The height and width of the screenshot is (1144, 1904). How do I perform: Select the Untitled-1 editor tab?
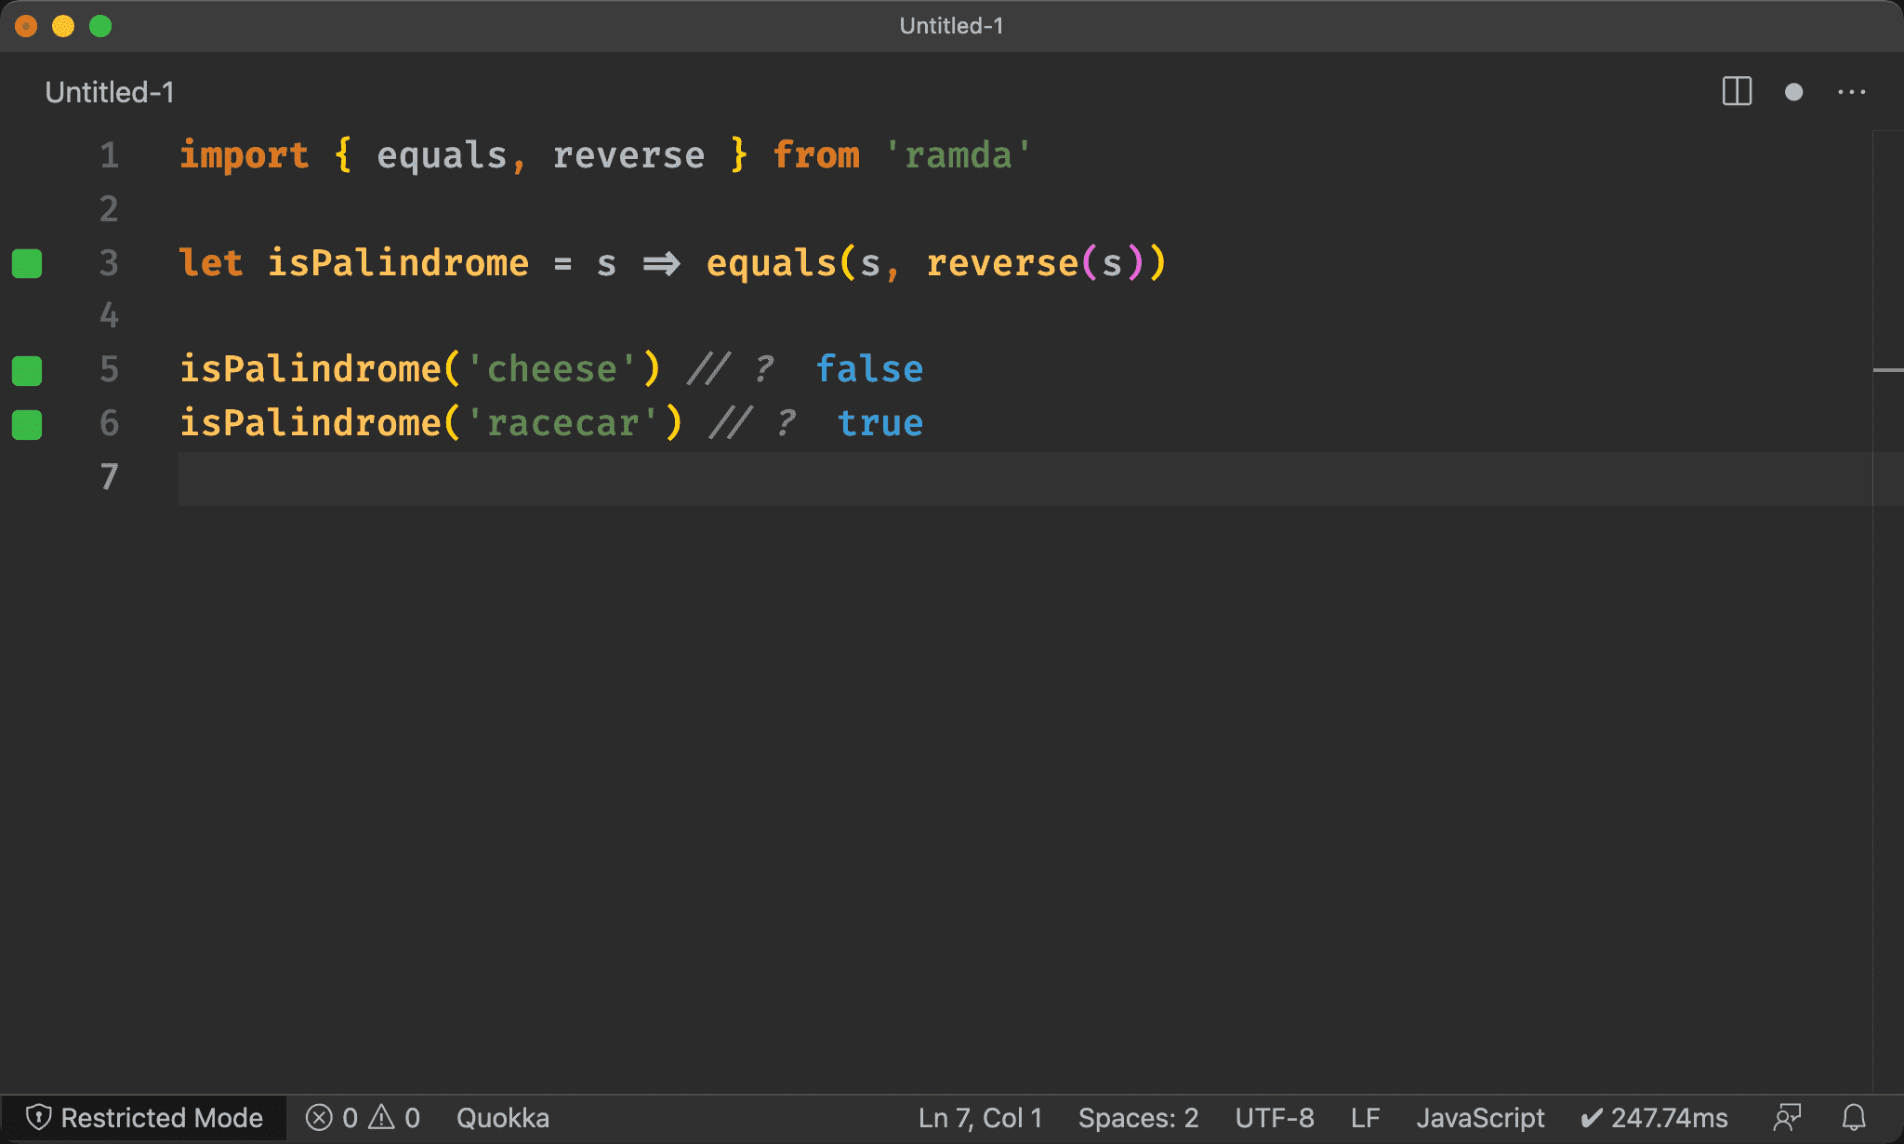click(x=110, y=92)
